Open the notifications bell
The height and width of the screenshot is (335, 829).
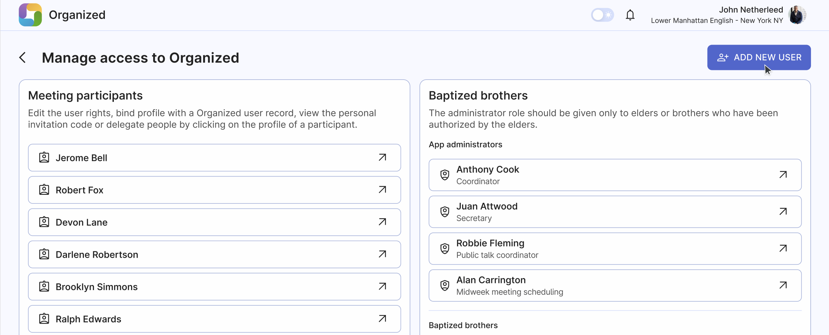(630, 15)
